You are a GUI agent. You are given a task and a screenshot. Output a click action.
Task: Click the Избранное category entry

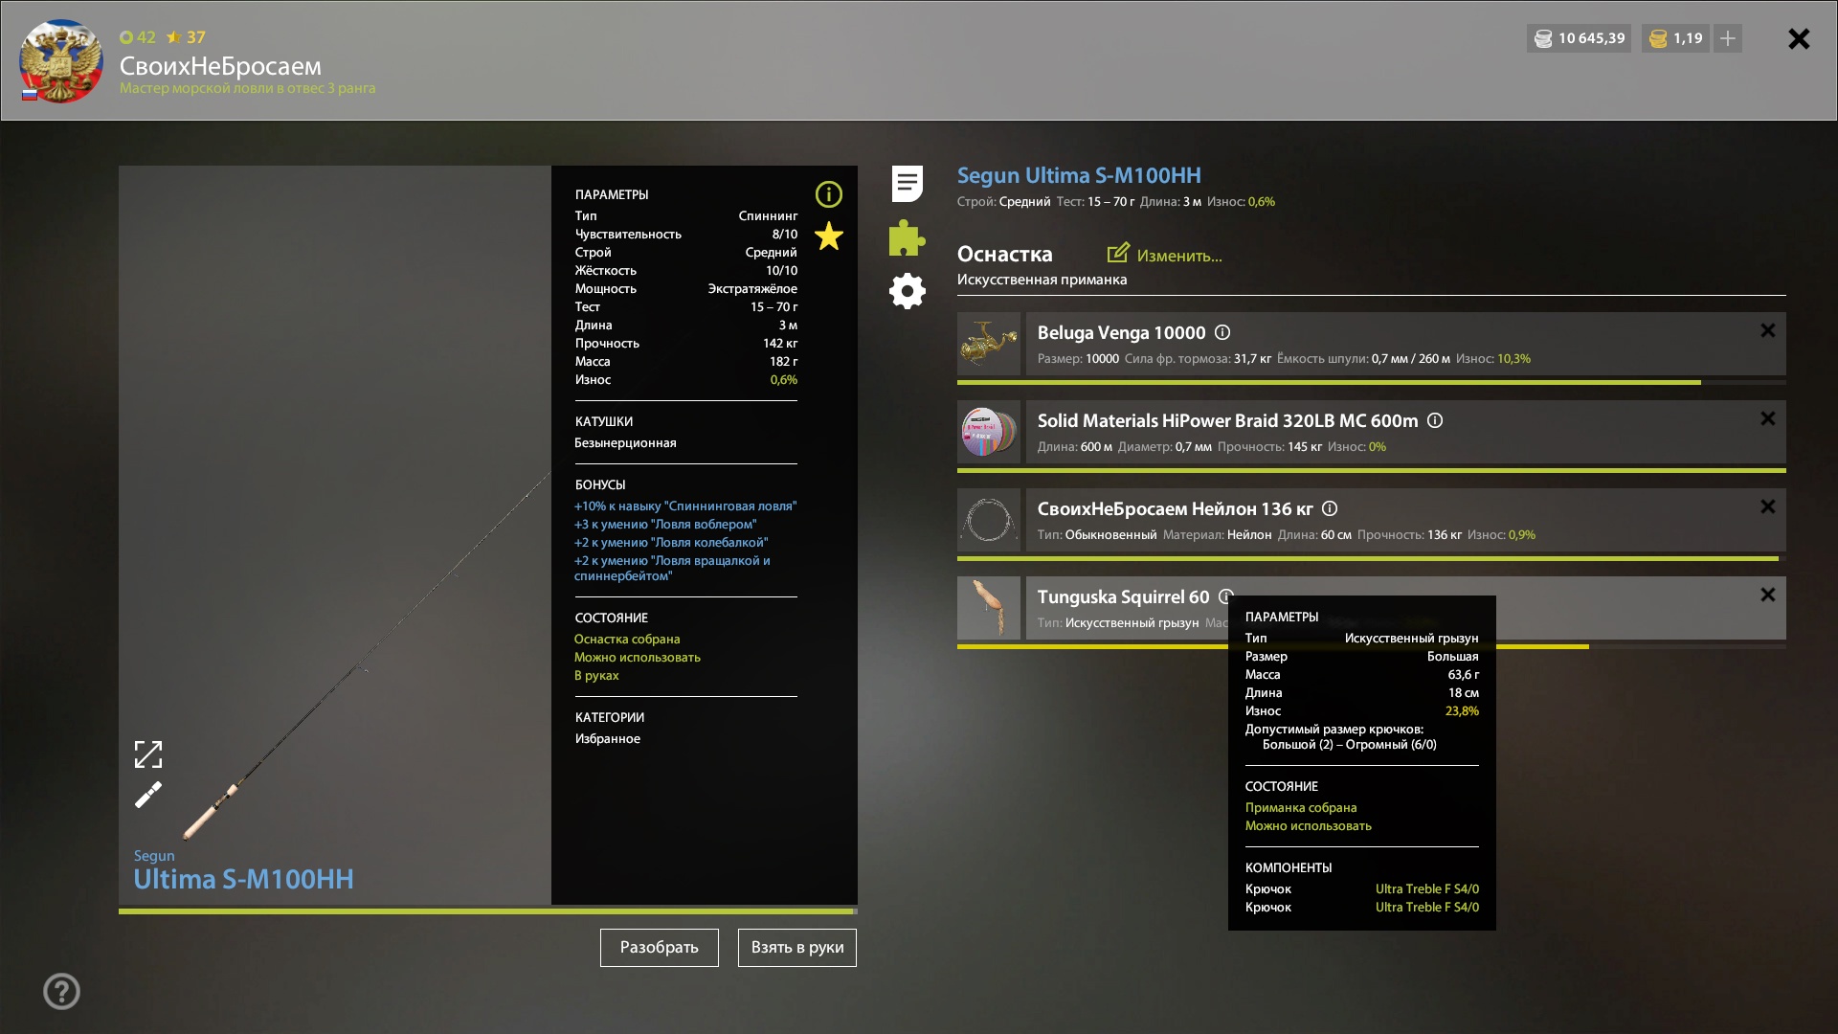click(x=607, y=738)
